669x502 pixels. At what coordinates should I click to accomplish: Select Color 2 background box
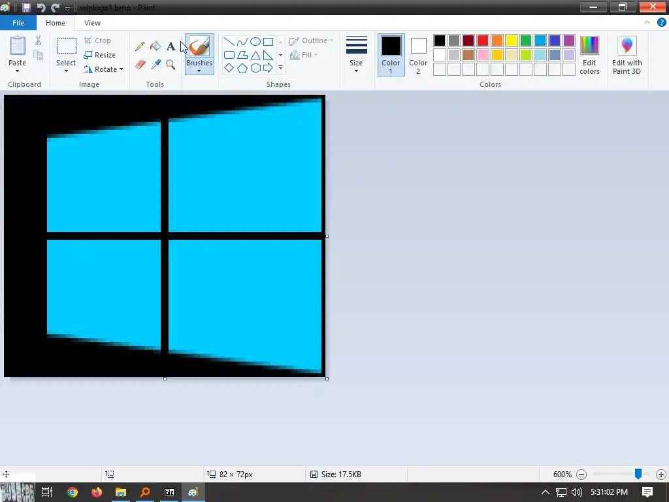(x=418, y=55)
